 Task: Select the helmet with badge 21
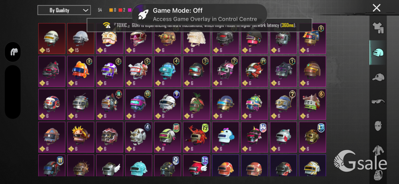[255, 71]
